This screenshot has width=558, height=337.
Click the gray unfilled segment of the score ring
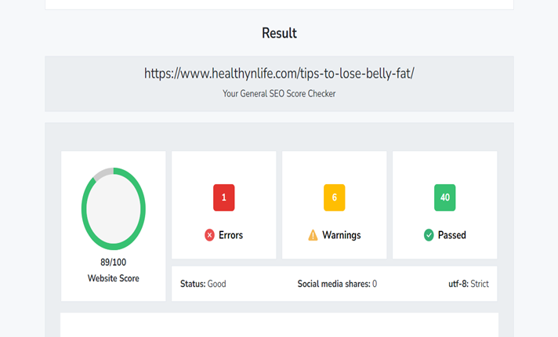100,172
